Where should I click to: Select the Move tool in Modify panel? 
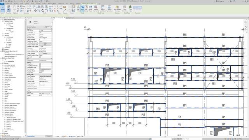(x=35, y=10)
